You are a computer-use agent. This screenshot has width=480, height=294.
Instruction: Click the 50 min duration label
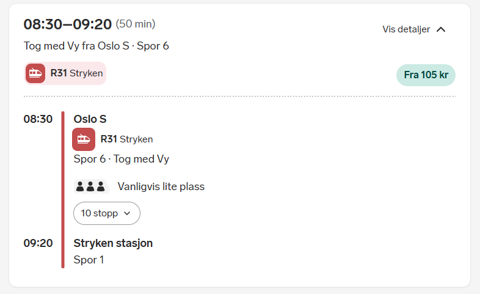pyautogui.click(x=136, y=24)
